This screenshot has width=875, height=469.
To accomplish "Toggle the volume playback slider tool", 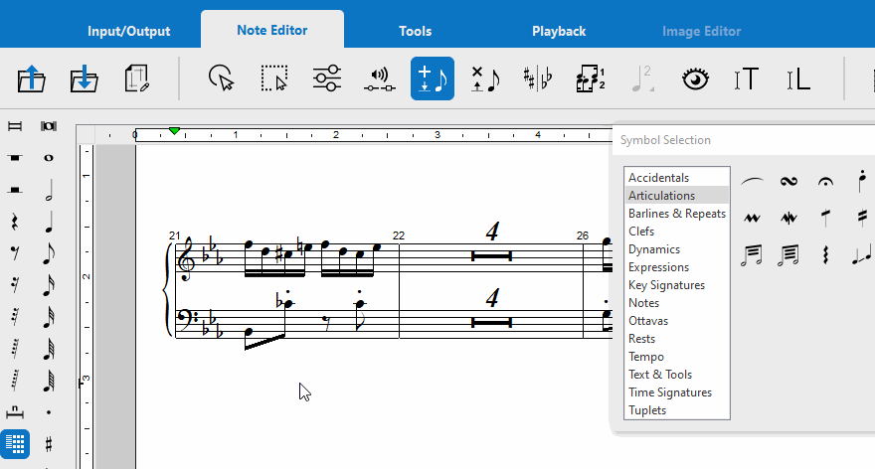I will pos(379,79).
